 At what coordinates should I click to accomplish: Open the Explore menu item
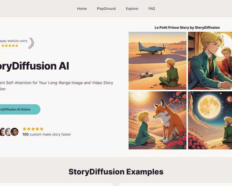pyautogui.click(x=132, y=9)
